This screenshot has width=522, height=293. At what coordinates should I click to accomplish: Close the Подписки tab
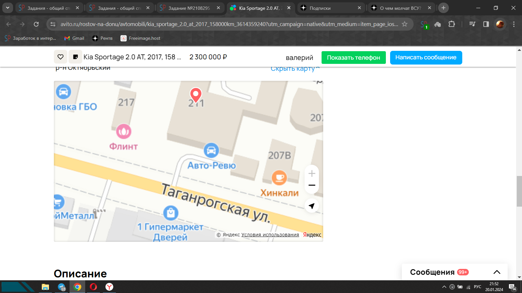point(359,8)
